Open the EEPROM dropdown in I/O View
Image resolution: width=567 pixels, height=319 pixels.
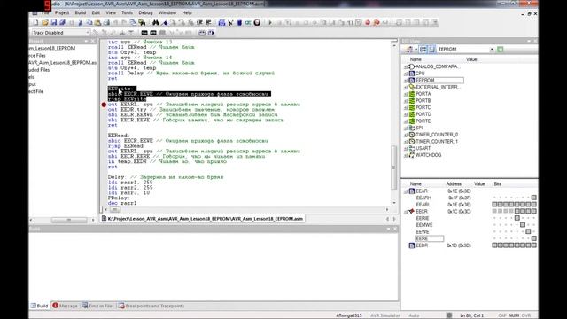point(492,50)
